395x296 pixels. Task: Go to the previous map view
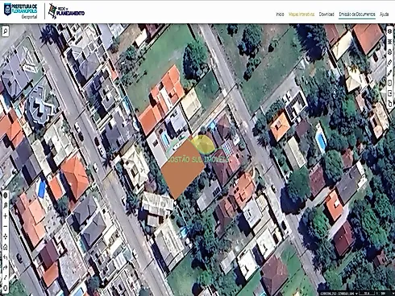pyautogui.click(x=6, y=257)
